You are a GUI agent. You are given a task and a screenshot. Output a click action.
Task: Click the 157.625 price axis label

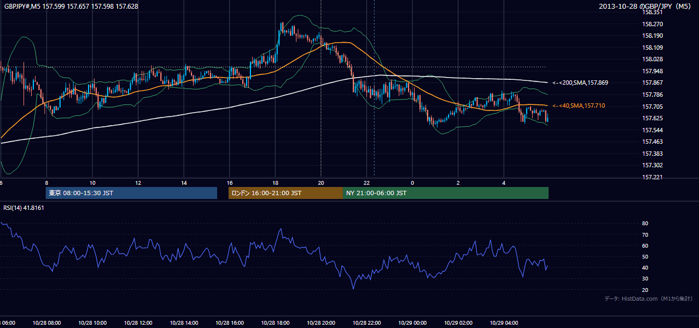pos(653,118)
